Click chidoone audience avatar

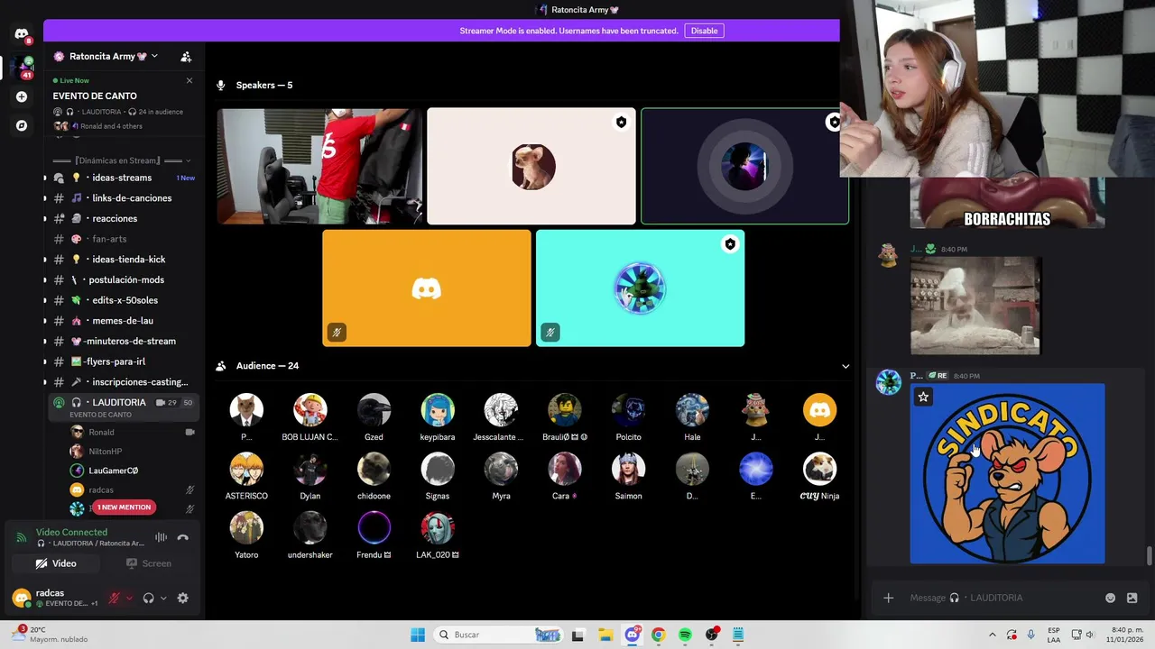point(374,469)
